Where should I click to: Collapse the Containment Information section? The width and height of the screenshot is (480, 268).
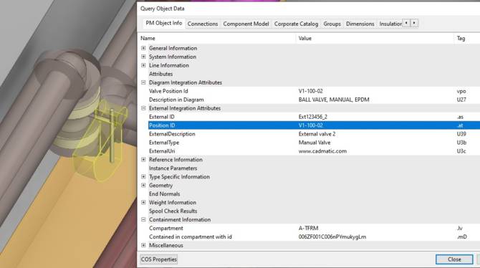coord(143,219)
